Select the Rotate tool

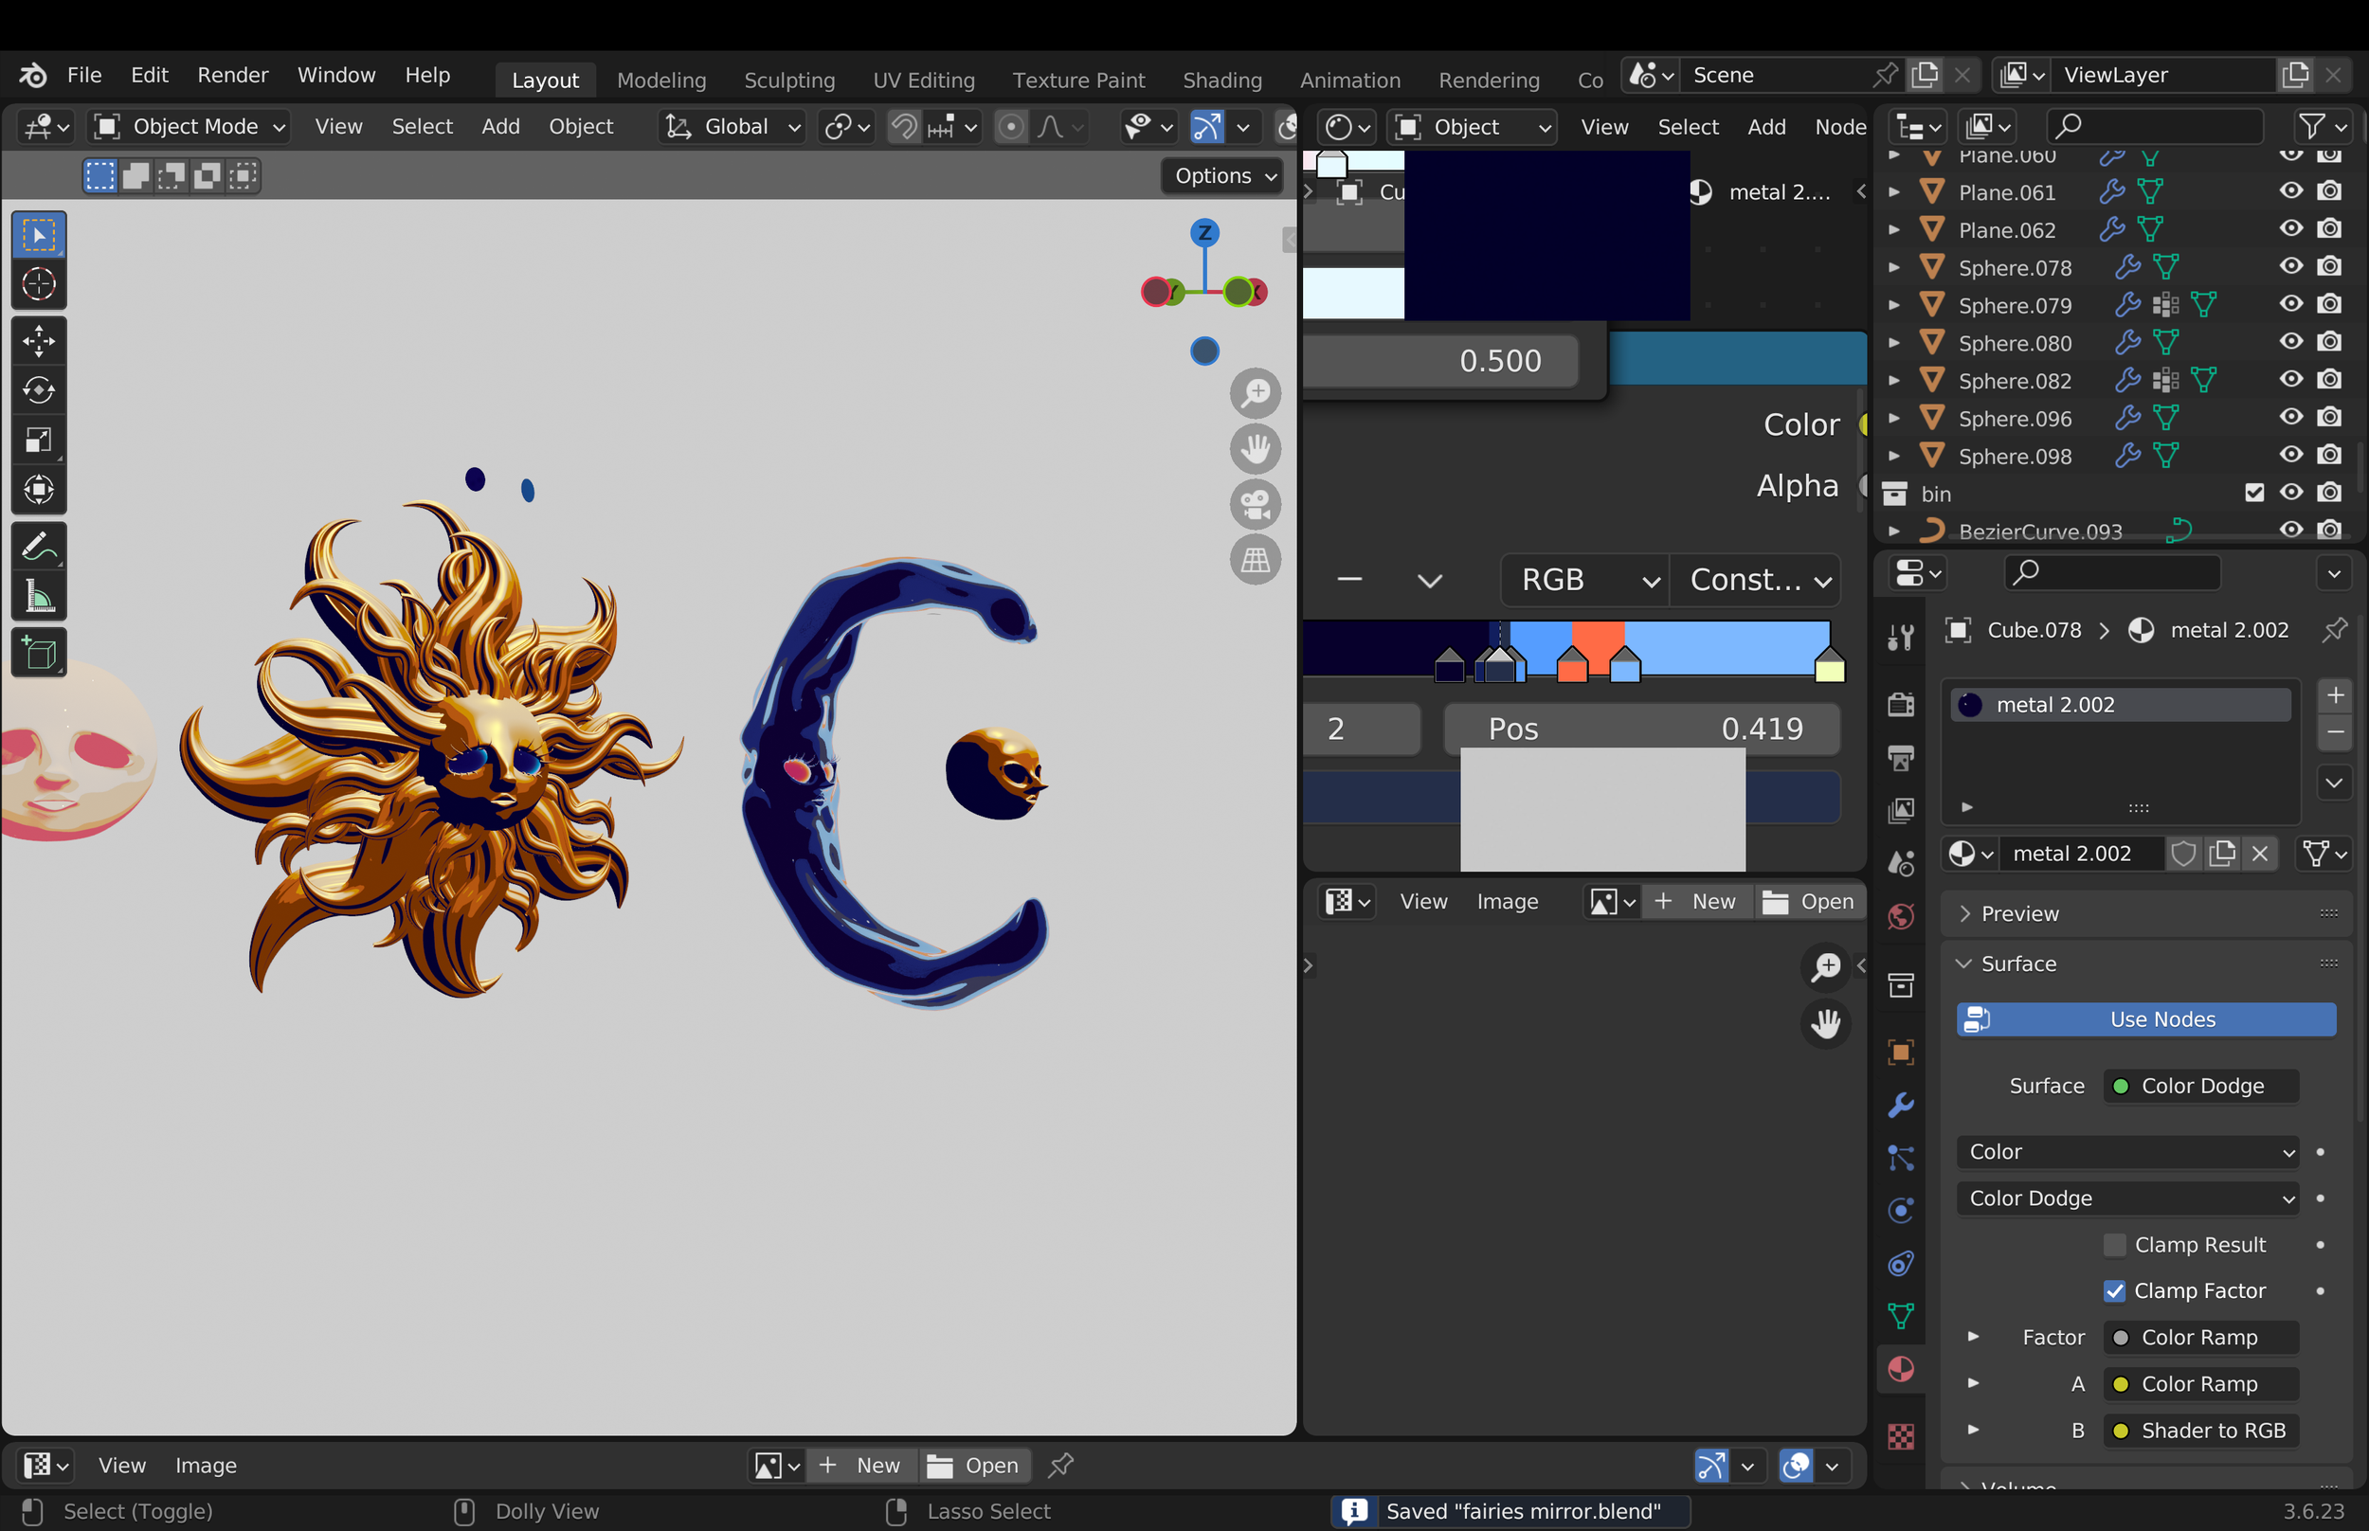39,390
